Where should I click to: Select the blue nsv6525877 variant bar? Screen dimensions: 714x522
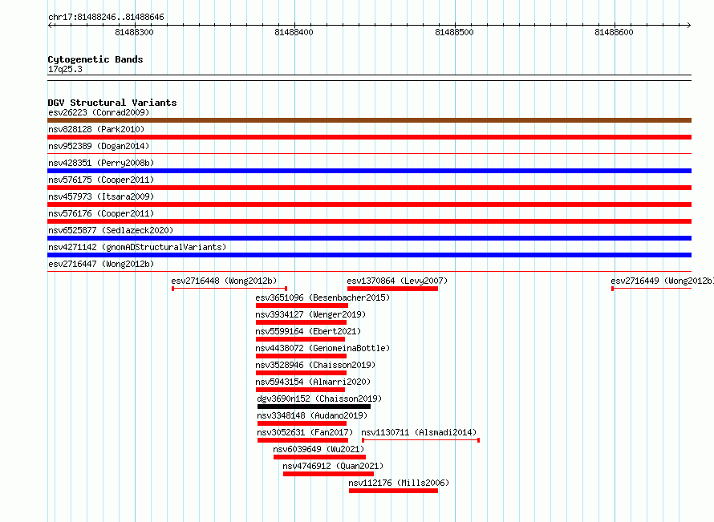[369, 238]
